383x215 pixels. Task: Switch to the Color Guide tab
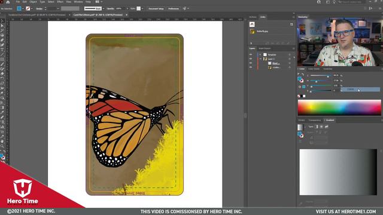point(314,69)
